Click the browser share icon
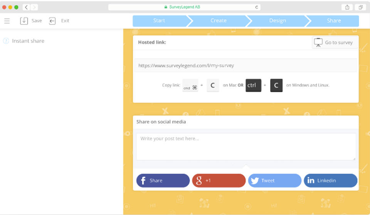The height and width of the screenshot is (215, 370). 347,7
